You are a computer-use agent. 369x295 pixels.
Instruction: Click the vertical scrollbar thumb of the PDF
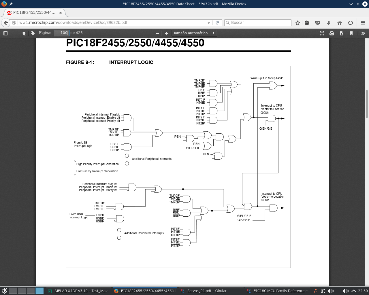tap(367, 104)
